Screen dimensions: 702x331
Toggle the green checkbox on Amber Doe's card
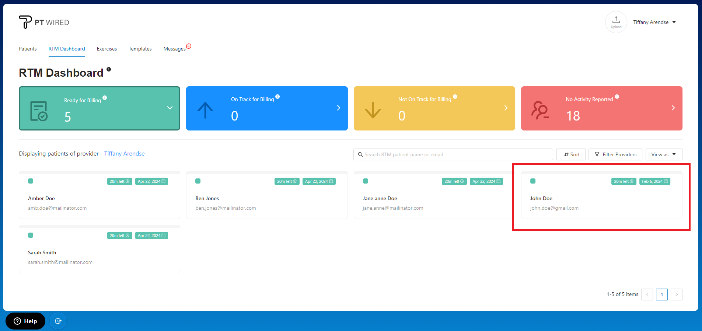click(31, 181)
